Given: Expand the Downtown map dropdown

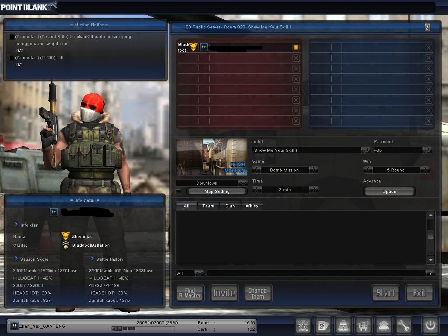Looking at the screenshot, I should tap(243, 183).
